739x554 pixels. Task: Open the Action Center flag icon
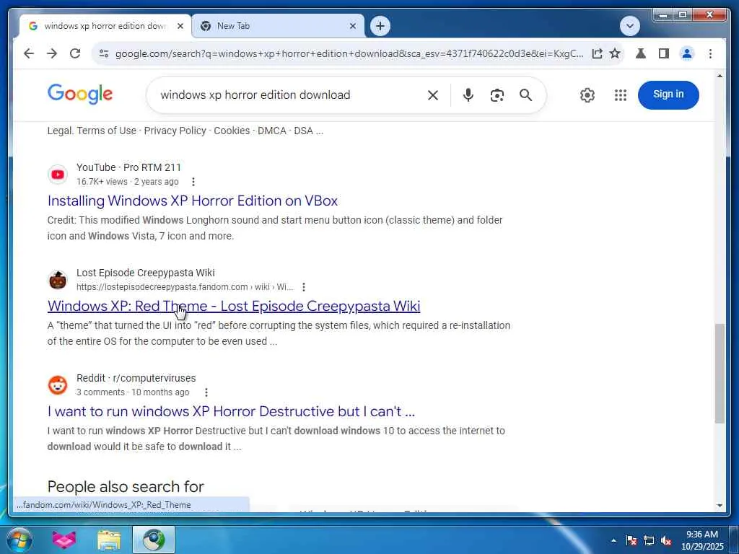(x=631, y=540)
